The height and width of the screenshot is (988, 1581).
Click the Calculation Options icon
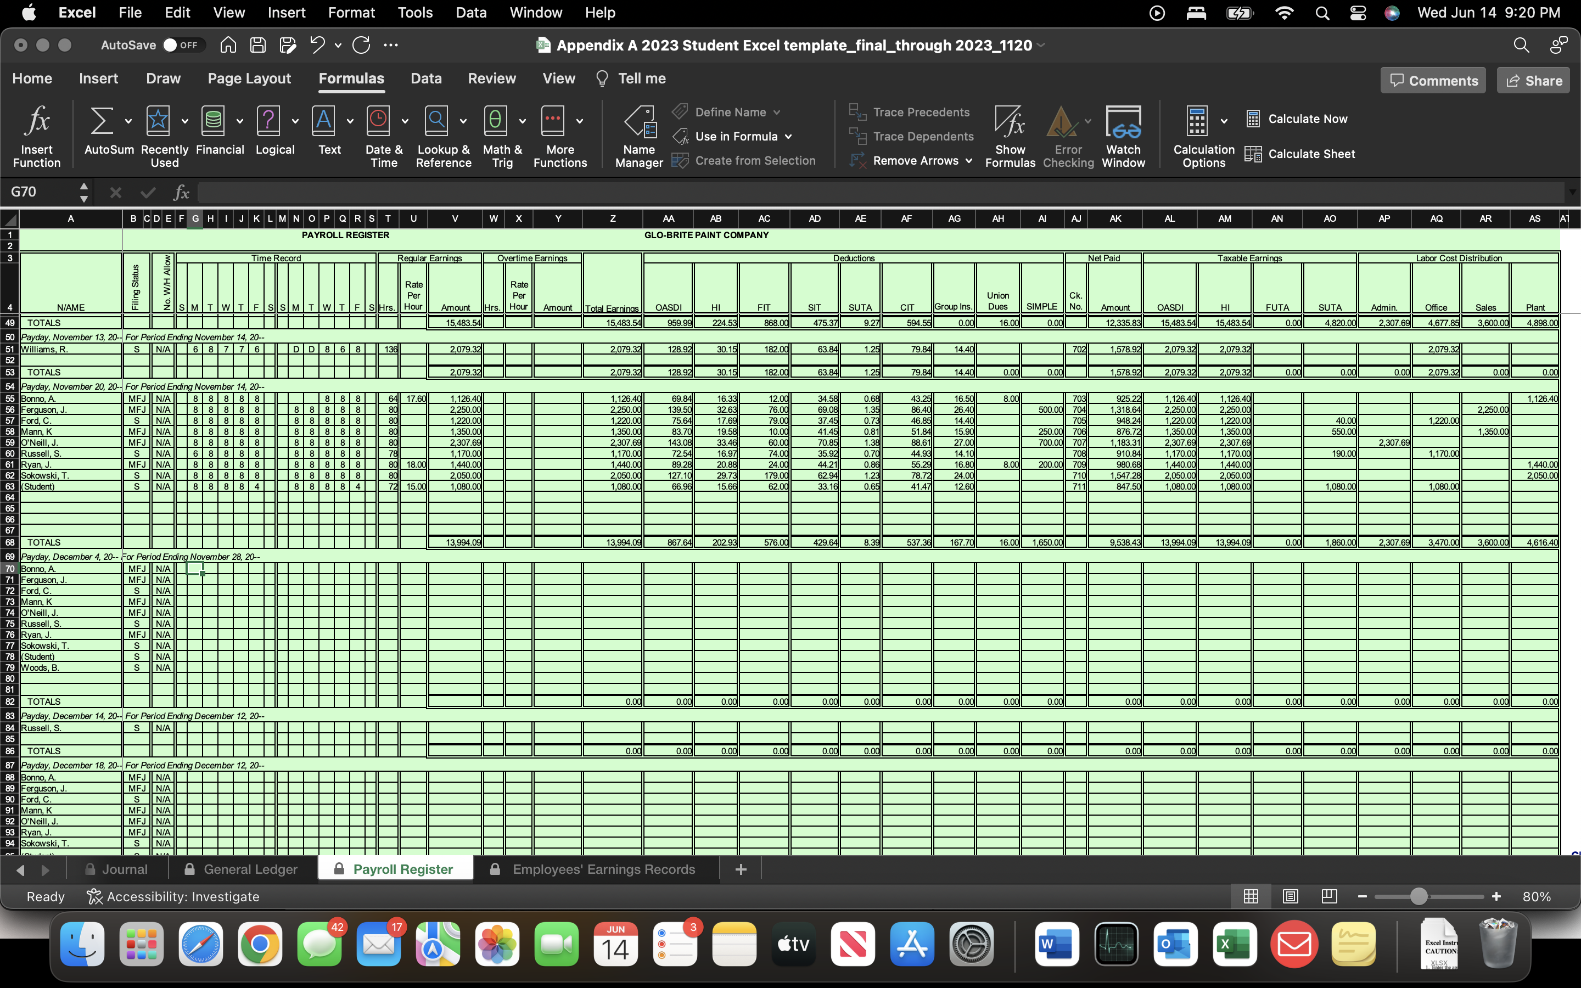coord(1197,121)
